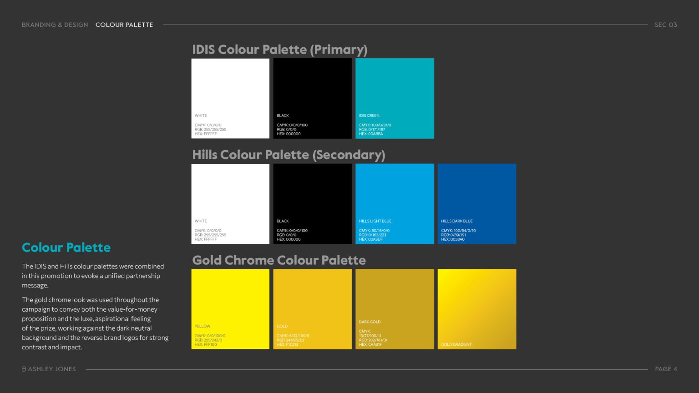Viewport: 699px width, 393px height.
Task: Click the "HEX: 00A3DF" value
Action: tap(371, 239)
